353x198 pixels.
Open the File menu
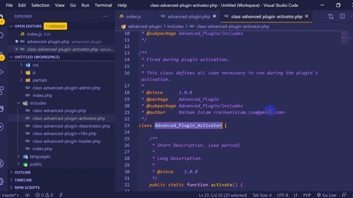coord(9,5)
